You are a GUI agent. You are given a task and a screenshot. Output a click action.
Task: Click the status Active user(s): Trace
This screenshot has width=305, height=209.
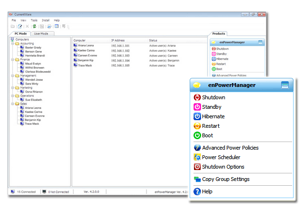(162, 66)
